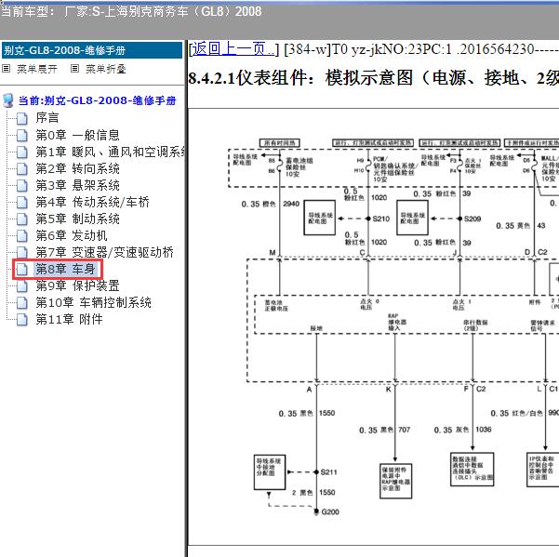
Task: Click the 导线系统配电图 box beside S209
Action: pos(412,218)
